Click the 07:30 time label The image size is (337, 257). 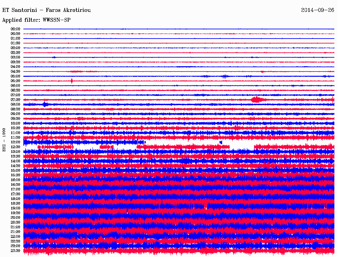[x=15, y=100]
